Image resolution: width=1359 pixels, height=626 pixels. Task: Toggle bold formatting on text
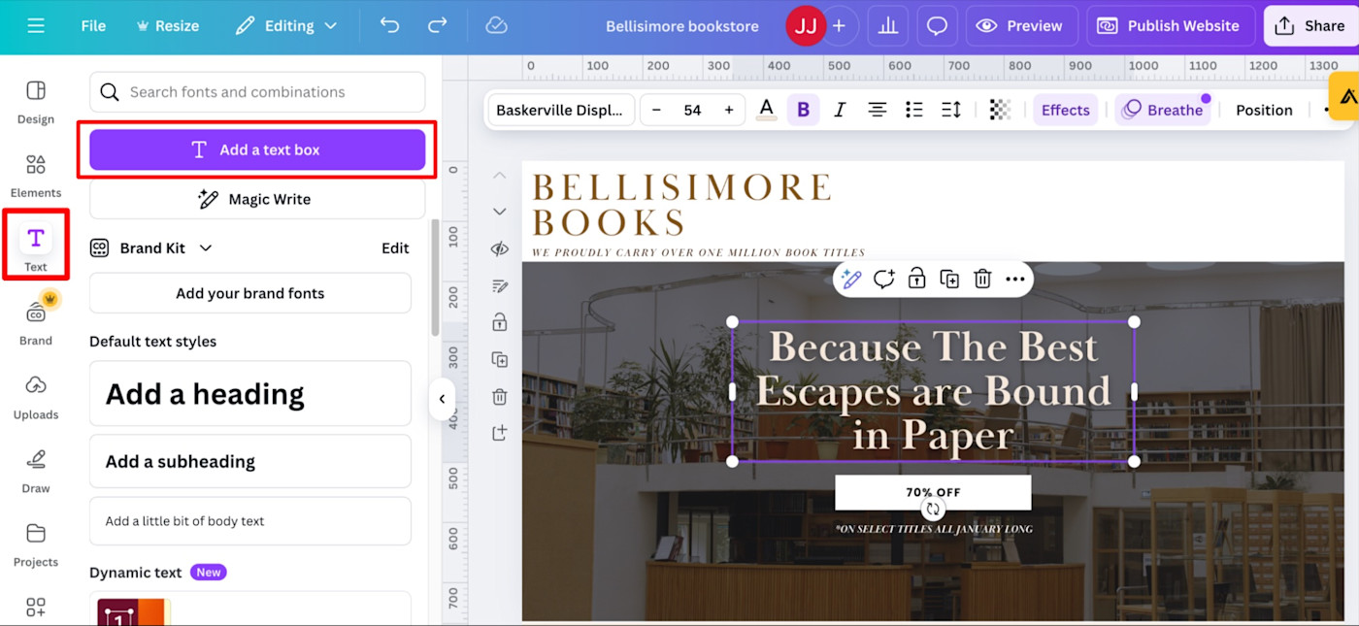(803, 110)
